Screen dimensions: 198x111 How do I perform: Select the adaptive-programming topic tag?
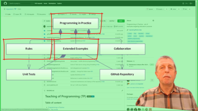pyautogui.click(x=133, y=39)
